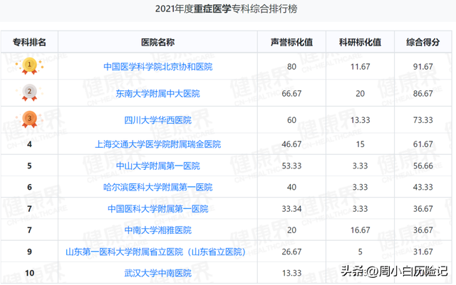This screenshot has width=456, height=285.
Task: Select the 声誉标化值 value 26.67
Action: [291, 252]
